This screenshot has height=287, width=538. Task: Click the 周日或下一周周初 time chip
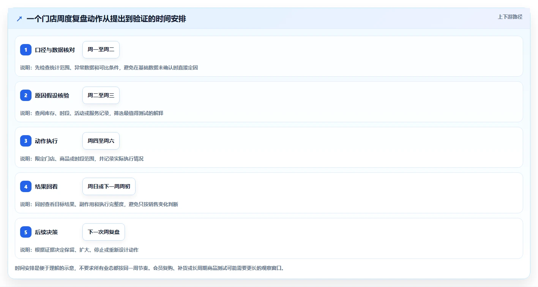109,186
